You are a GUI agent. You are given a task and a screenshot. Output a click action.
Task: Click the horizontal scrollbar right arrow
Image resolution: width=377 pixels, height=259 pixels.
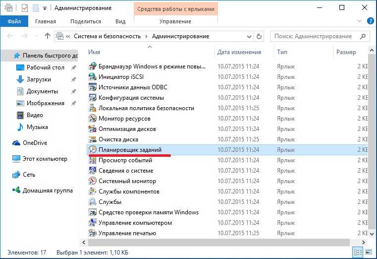364,242
